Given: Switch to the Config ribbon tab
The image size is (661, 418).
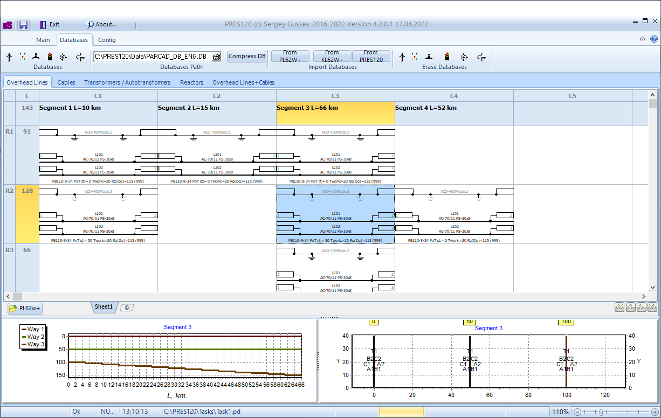Looking at the screenshot, I should 107,40.
